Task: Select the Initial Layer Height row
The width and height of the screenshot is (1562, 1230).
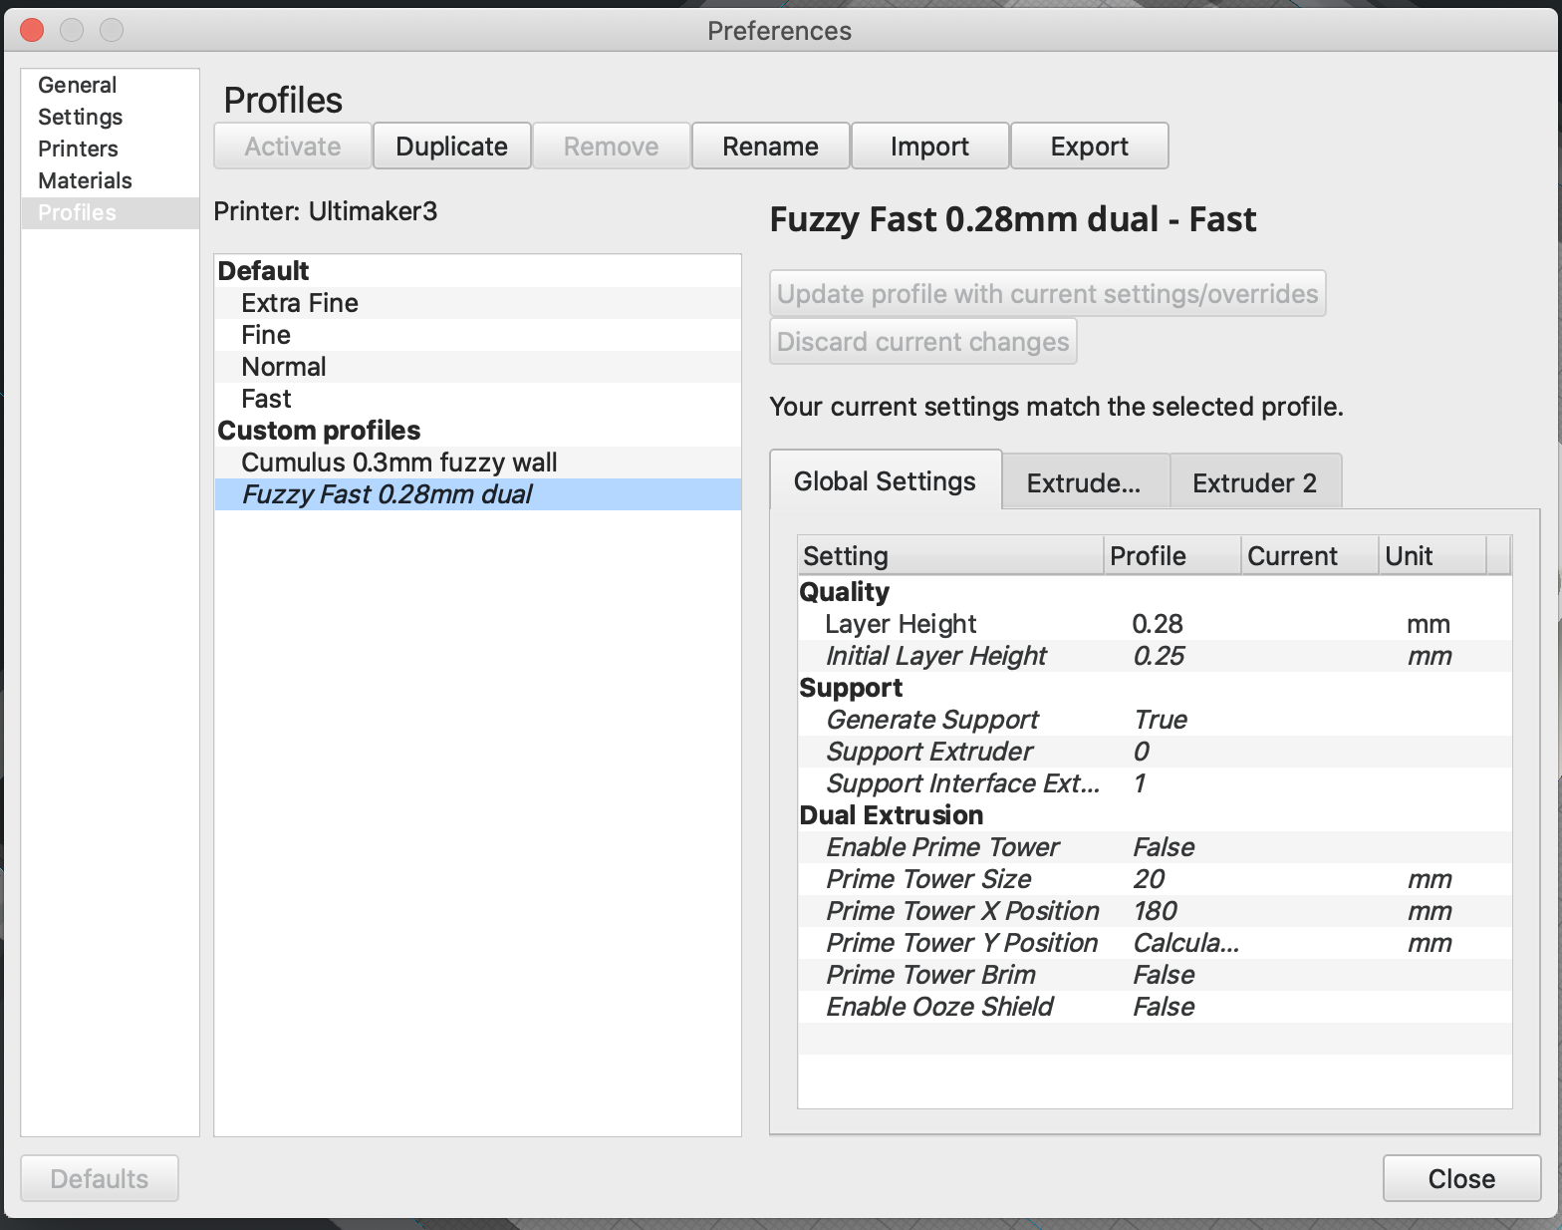Action: [1156, 656]
